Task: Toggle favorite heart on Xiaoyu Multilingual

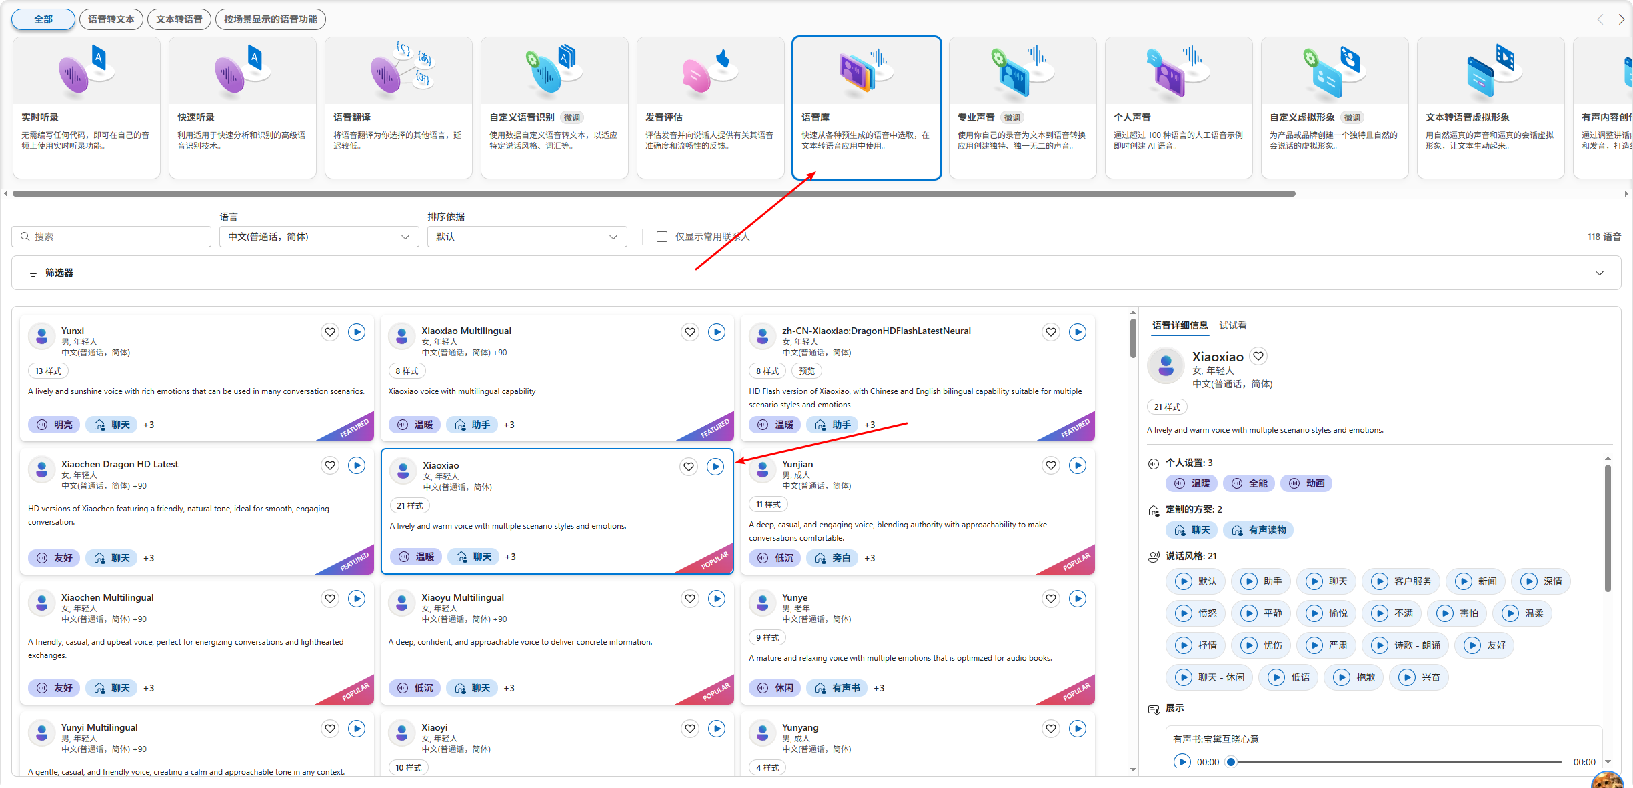Action: [690, 599]
